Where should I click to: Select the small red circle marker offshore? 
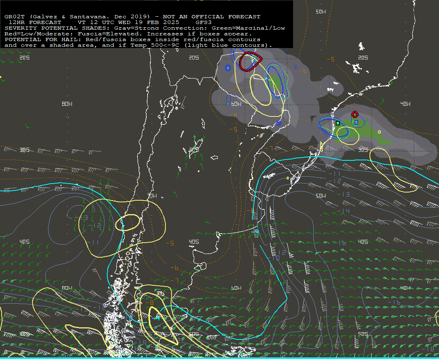point(355,114)
